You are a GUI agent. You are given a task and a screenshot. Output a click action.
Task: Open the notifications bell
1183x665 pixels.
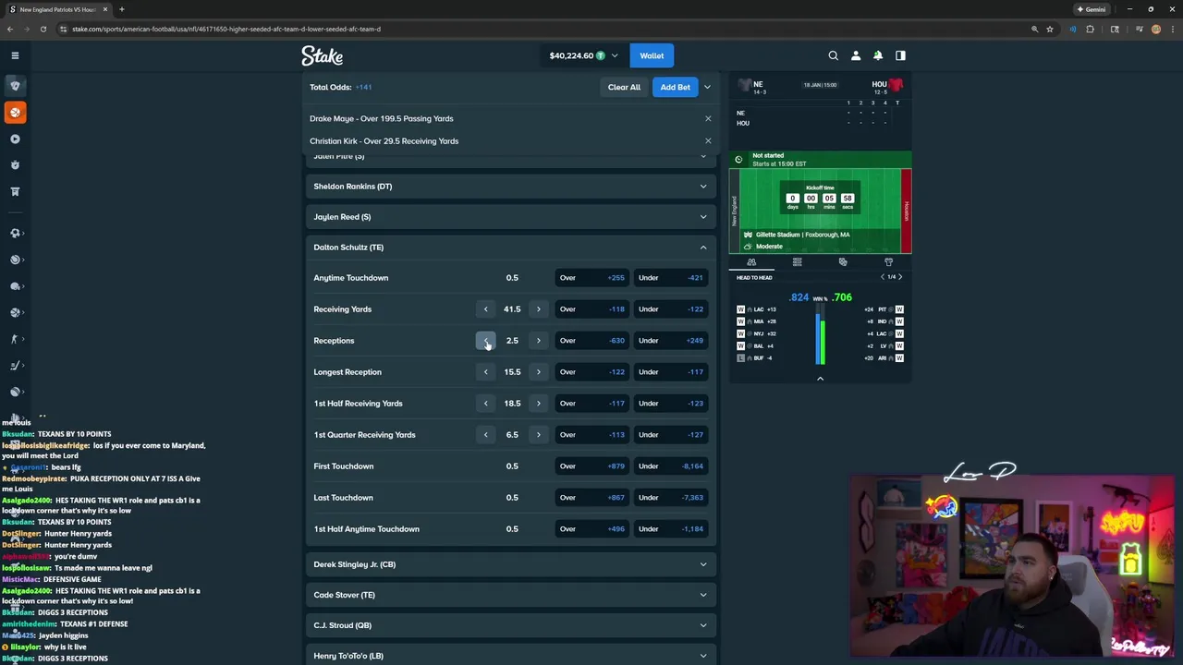pyautogui.click(x=878, y=55)
